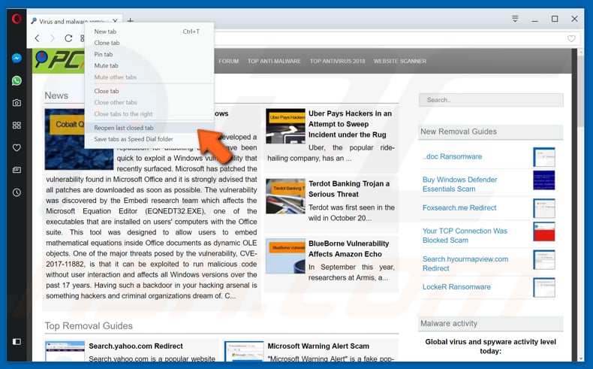593x369 pixels.
Task: Click the LockeR Ransomware thumbnail
Action: click(544, 288)
